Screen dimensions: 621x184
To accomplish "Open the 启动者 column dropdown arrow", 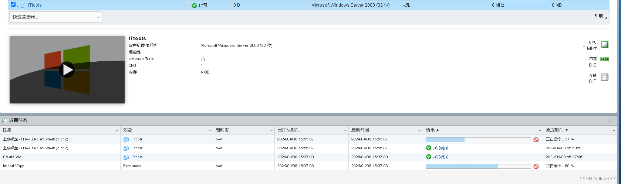I will [271, 130].
